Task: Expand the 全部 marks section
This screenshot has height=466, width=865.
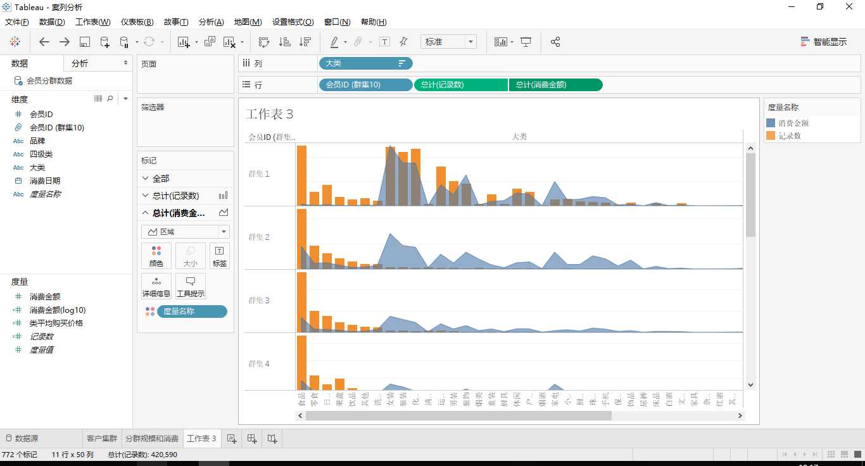Action: (x=146, y=179)
